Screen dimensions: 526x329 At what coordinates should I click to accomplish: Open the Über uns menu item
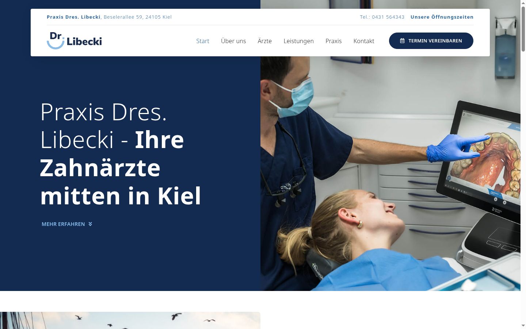click(233, 41)
